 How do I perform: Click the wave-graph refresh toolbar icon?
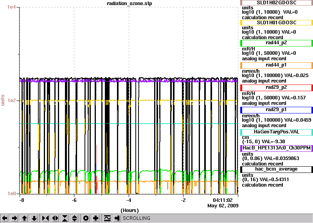pyautogui.click(x=107, y=218)
